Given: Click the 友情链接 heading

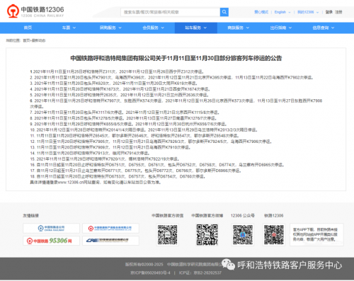Looking at the screenshot, I should [x=30, y=216].
